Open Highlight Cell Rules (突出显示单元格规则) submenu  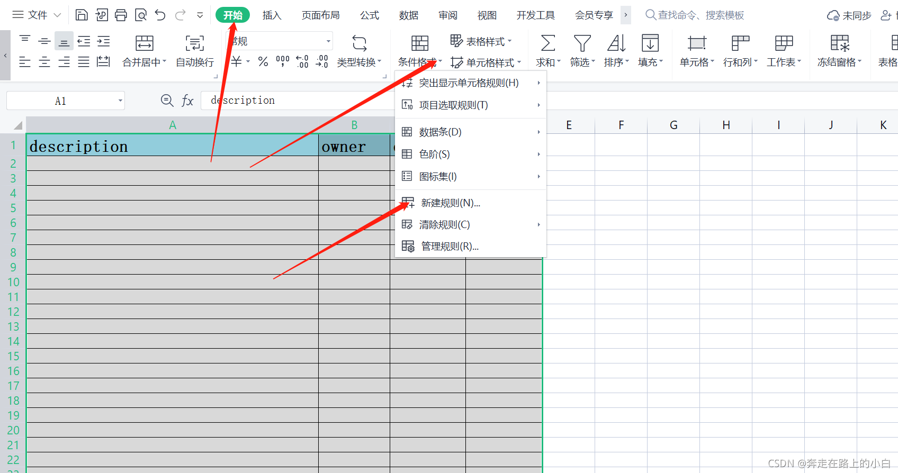[470, 83]
